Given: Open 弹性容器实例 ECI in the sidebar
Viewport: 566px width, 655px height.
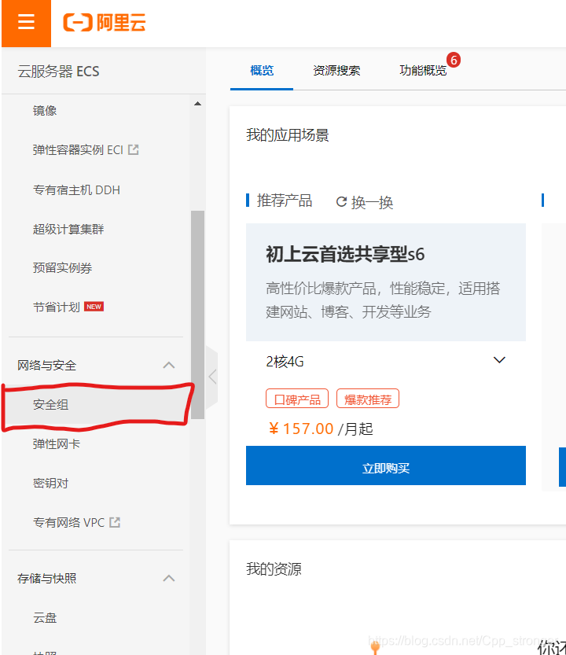Looking at the screenshot, I should (78, 149).
